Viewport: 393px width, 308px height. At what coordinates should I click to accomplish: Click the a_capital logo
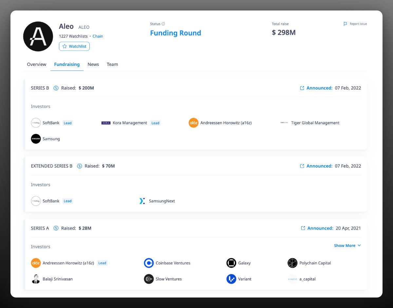tap(292, 279)
